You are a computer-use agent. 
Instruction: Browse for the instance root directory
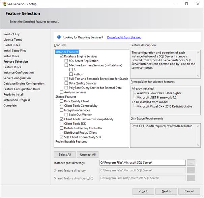coord(191,163)
